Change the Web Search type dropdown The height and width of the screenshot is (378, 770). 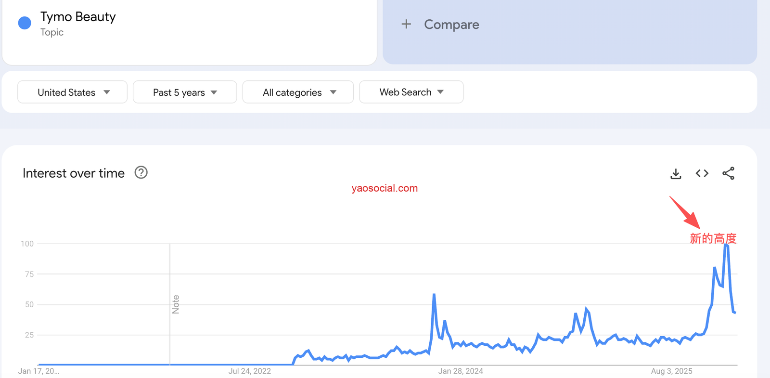pyautogui.click(x=411, y=92)
